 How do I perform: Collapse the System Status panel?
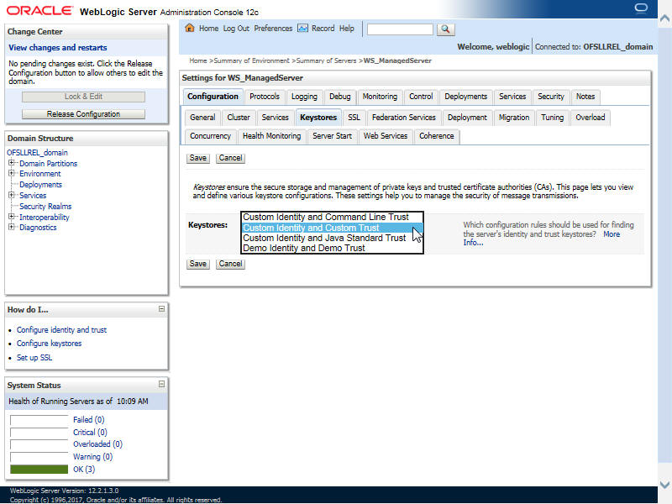(x=161, y=384)
